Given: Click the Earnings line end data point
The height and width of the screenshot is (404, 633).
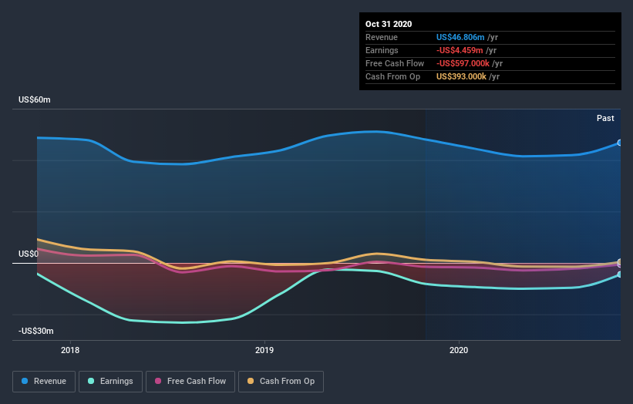Looking at the screenshot, I should (x=620, y=274).
